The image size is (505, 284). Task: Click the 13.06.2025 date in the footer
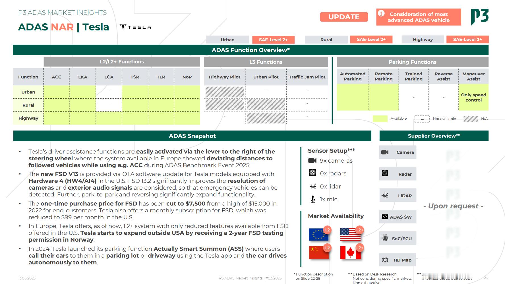(x=27, y=278)
